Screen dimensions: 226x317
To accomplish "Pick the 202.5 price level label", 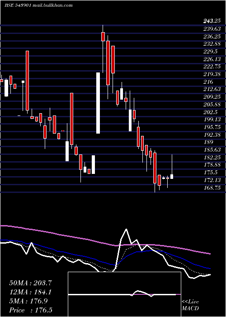I will point(211,112).
